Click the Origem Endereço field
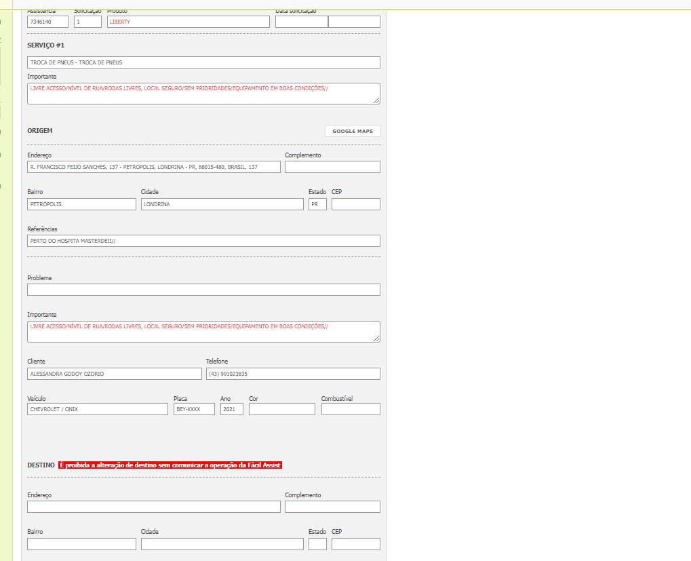This screenshot has width=691, height=561. pyautogui.click(x=154, y=167)
